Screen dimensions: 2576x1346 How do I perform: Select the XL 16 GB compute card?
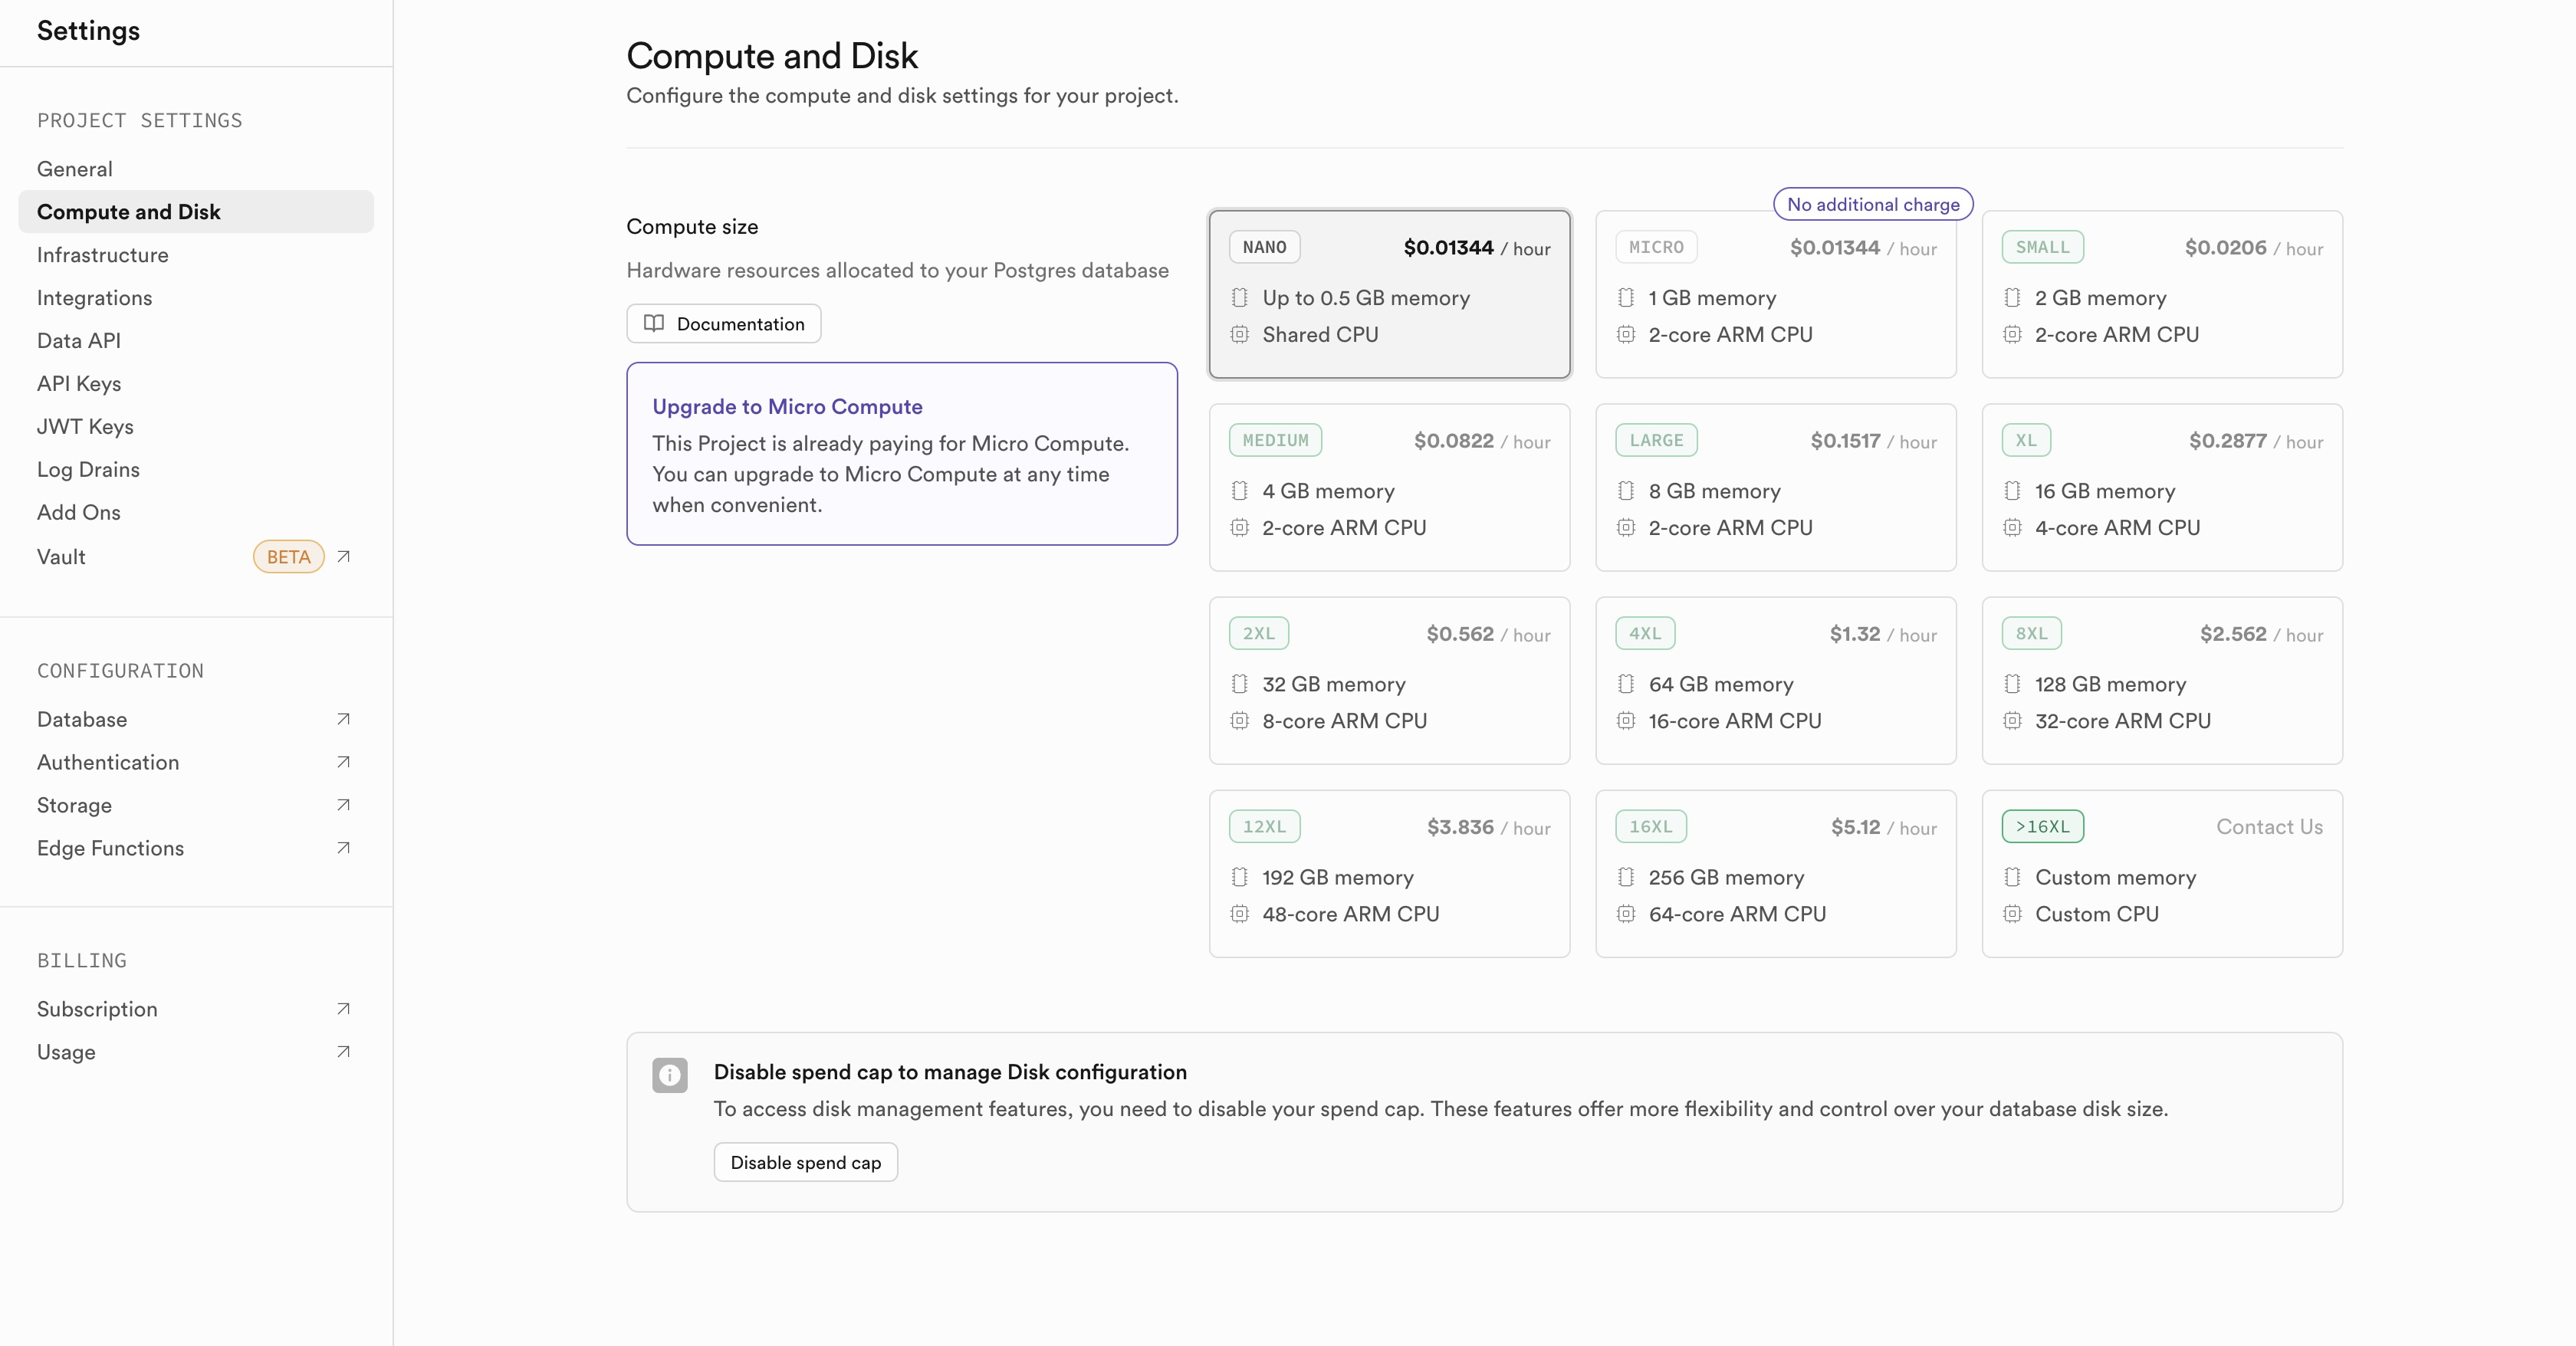[2161, 487]
